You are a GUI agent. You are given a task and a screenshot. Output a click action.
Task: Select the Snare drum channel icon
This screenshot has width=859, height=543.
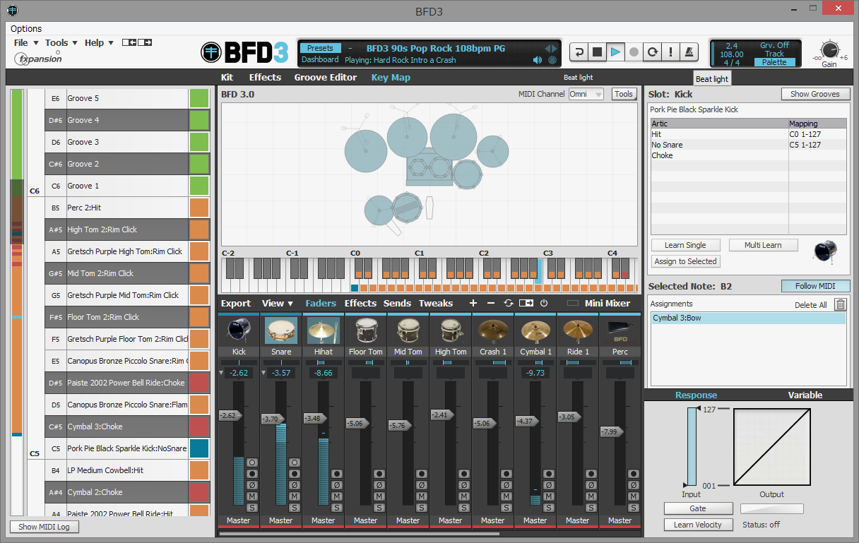(x=281, y=330)
